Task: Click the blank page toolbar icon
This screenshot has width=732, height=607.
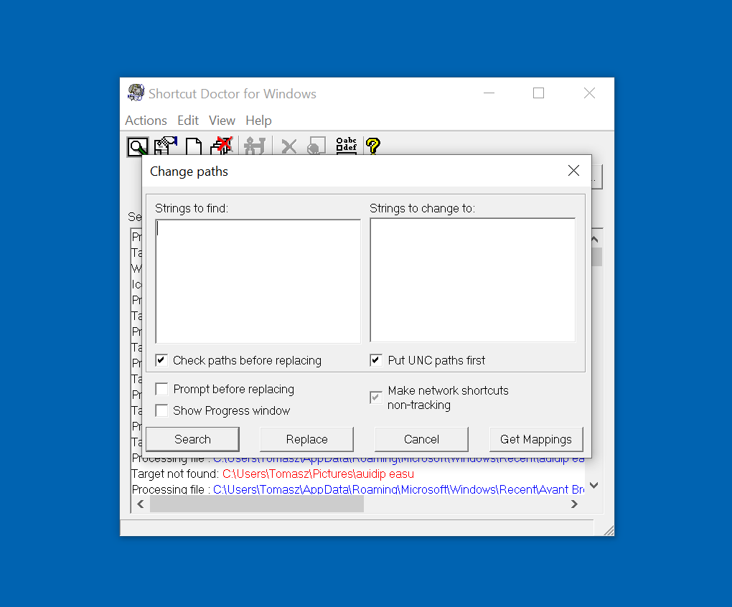Action: pos(194,146)
